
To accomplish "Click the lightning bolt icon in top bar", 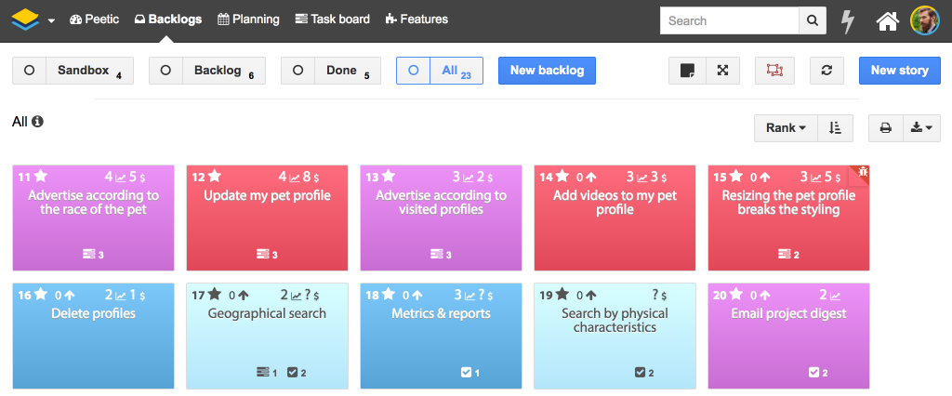I will 847,20.
